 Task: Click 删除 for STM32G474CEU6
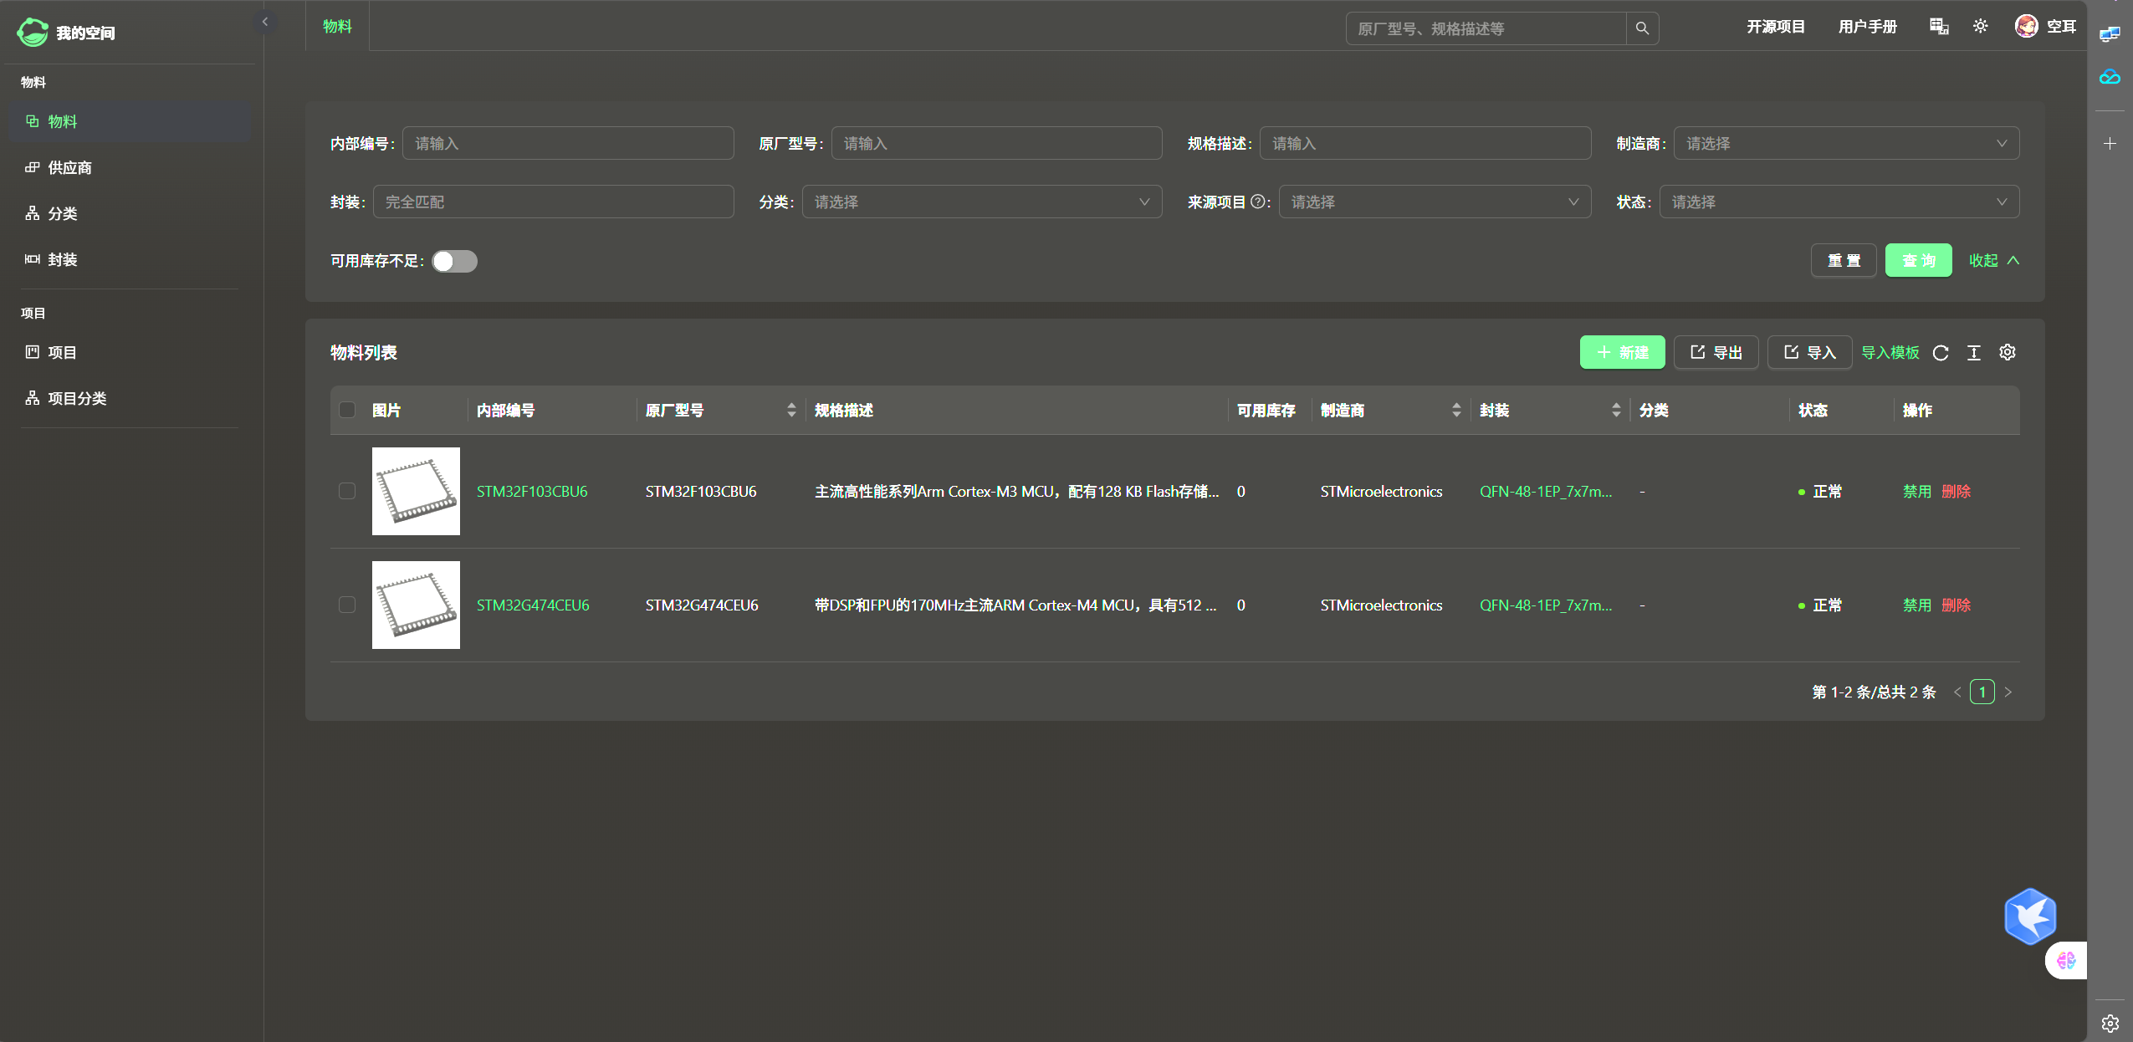click(1957, 605)
